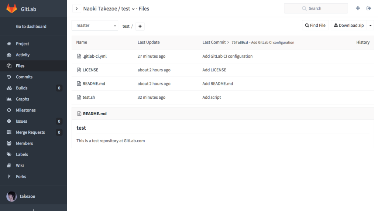Click Naoki Takezoe breadcrumb link
The width and height of the screenshot is (378, 211).
pyautogui.click(x=100, y=9)
